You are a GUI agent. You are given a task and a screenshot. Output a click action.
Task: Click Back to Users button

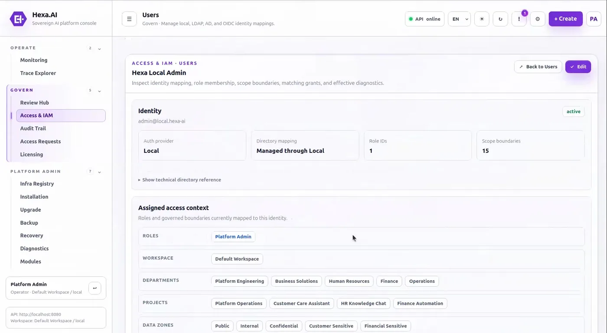pos(538,67)
